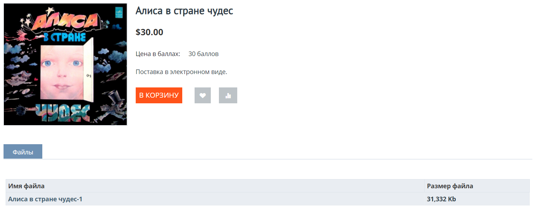Click the Размер файла column header
This screenshot has height=214, width=533.
(450, 186)
